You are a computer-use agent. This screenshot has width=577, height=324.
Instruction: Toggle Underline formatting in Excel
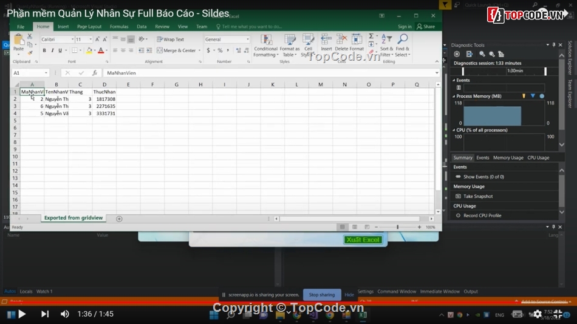tap(60, 50)
